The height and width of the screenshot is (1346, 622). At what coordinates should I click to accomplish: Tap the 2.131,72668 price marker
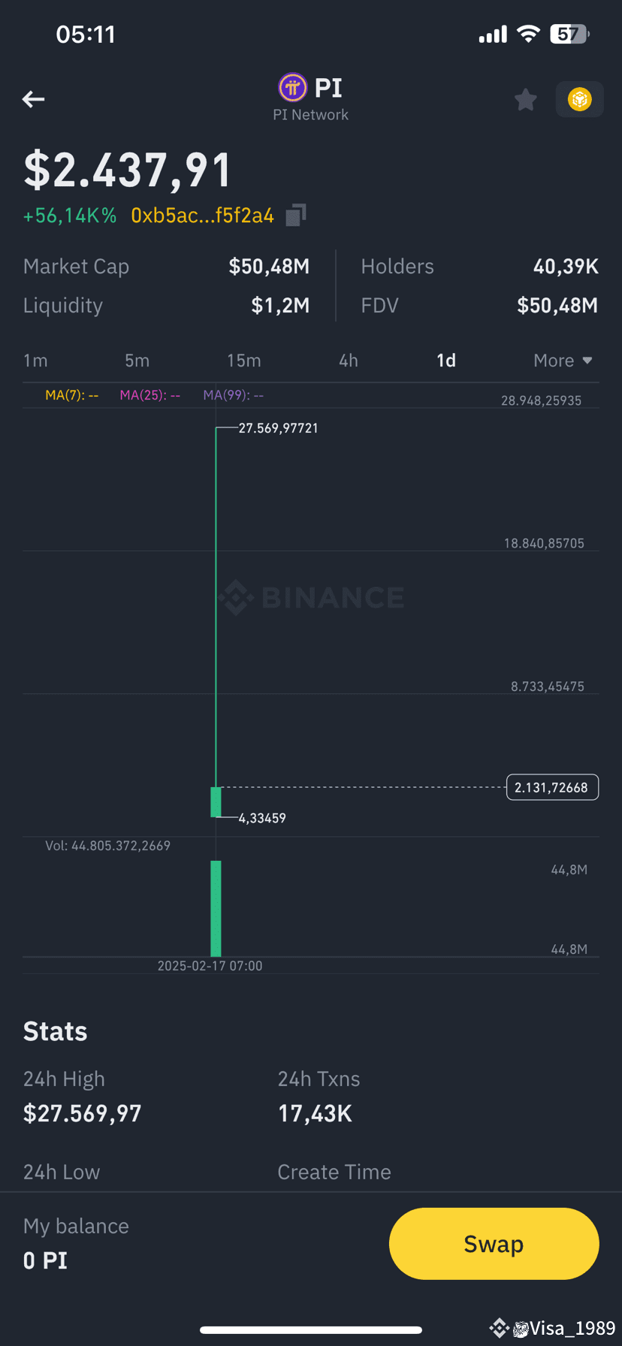[x=552, y=787]
